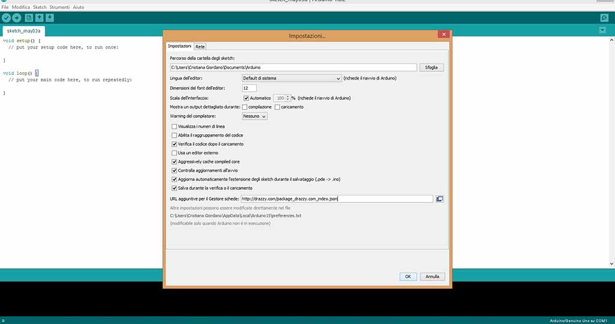
Task: Open the Modifica menu
Action: [x=21, y=7]
